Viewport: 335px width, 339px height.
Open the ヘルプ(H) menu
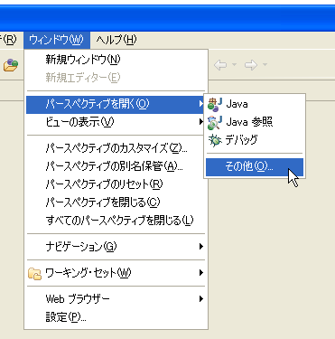[116, 40]
